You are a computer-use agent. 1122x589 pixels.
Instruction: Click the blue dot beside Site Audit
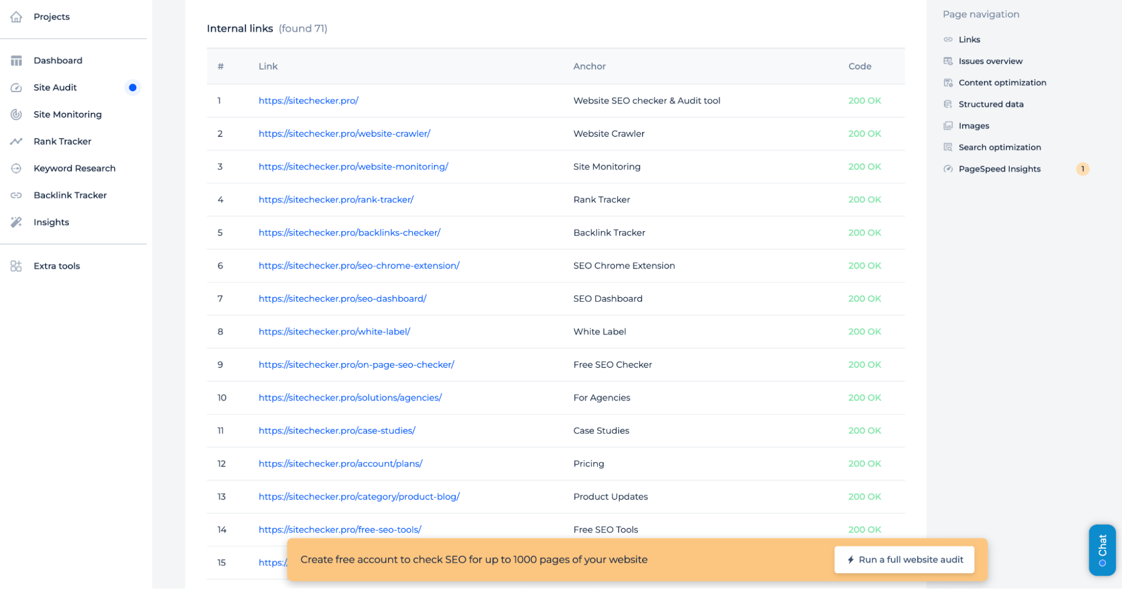[x=132, y=88]
